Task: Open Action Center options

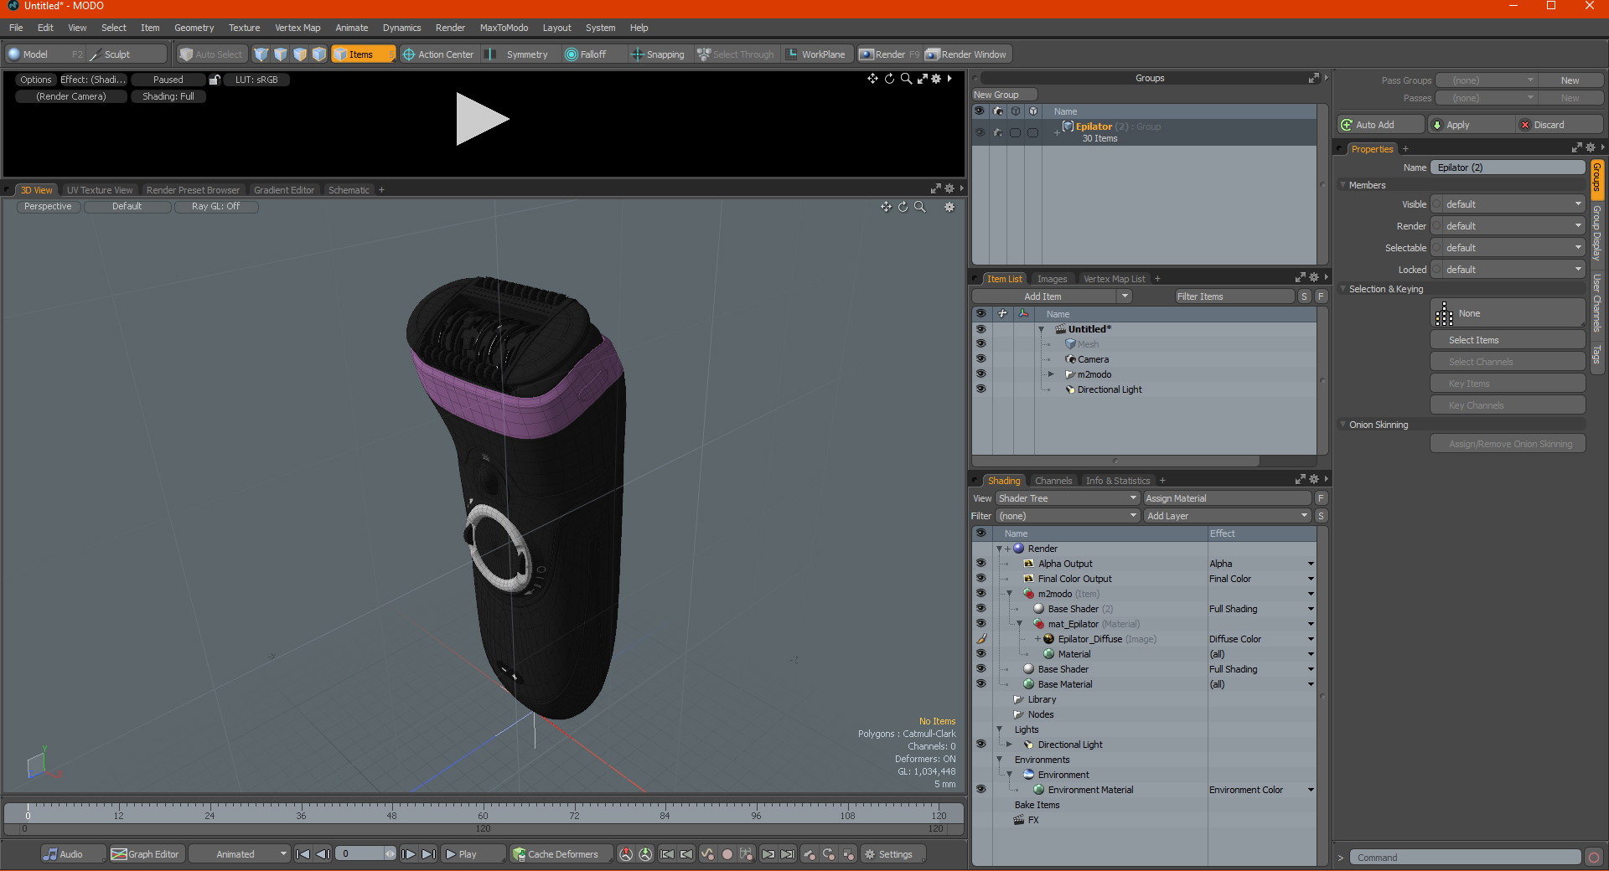Action: [438, 54]
